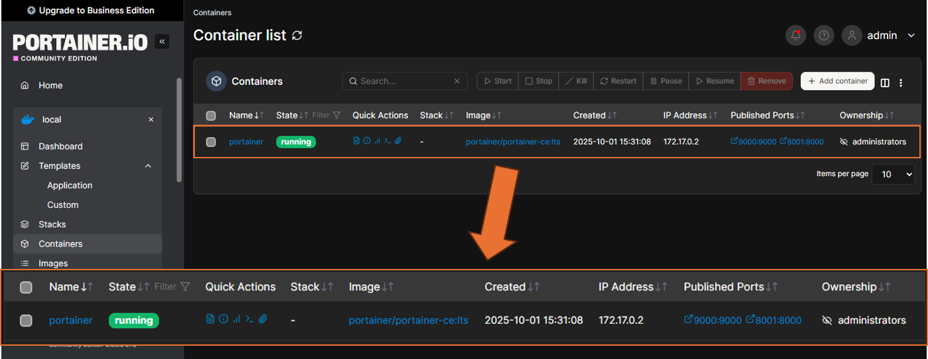The width and height of the screenshot is (928, 359).
Task: Open portainer/portainer-ce:lts image link in upper table
Action: coord(513,142)
